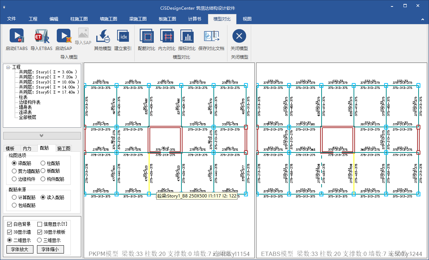The width and height of the screenshot is (429, 260).
Task: Select the 施工图 panel tab
Action: pos(64,148)
